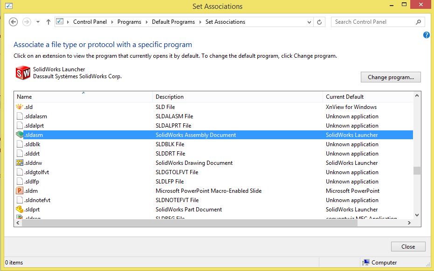434x271 pixels.
Task: Open the Help question mark icon
Action: 426,35
